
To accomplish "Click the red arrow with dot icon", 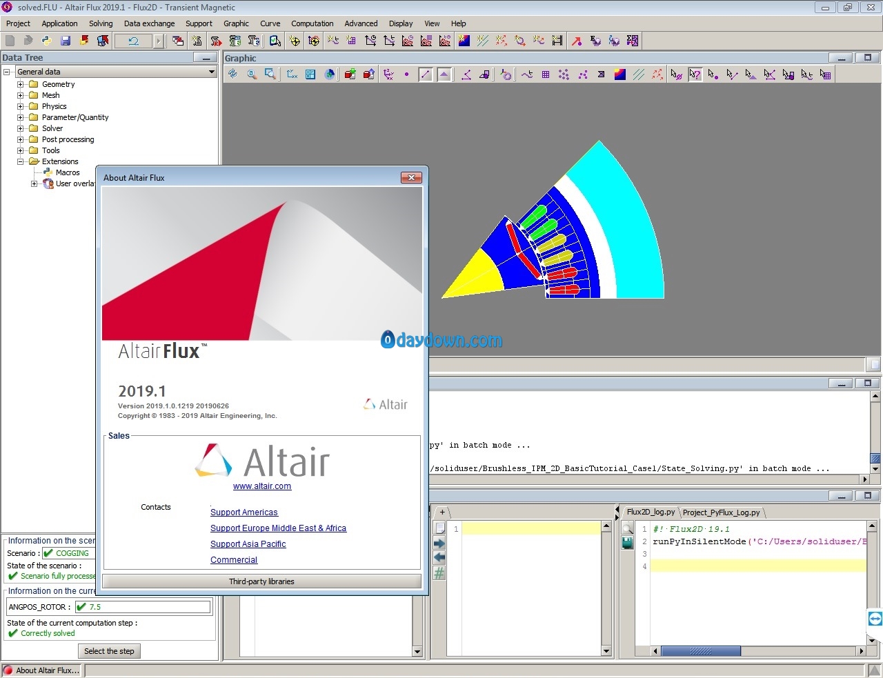I will 576,41.
